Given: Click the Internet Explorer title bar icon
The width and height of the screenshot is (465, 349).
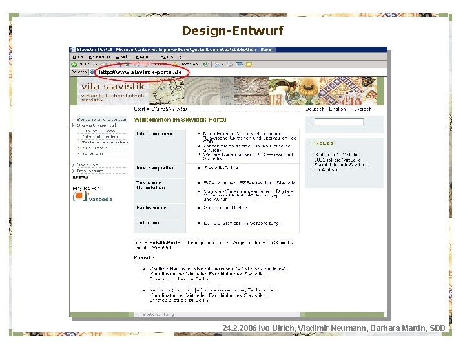Looking at the screenshot, I should (73, 50).
